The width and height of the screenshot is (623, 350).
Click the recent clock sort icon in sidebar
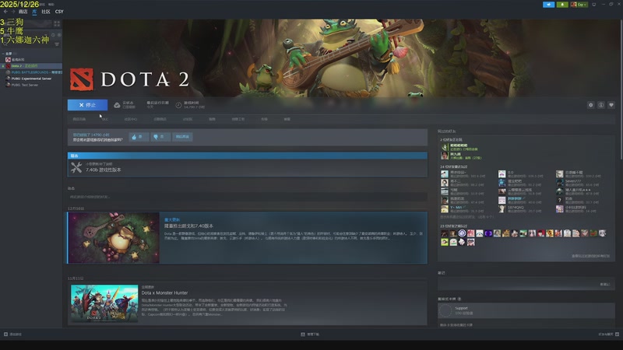pos(53,35)
